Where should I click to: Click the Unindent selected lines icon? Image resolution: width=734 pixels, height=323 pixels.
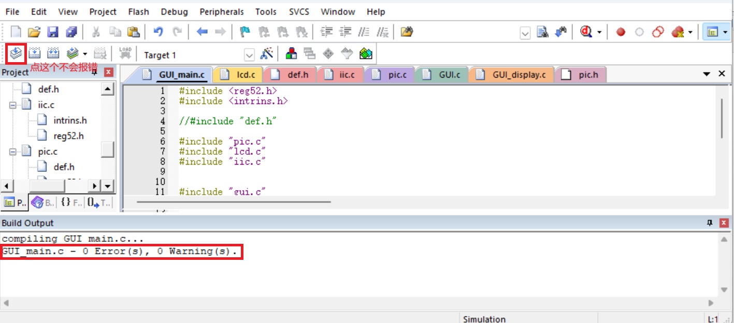(x=345, y=32)
